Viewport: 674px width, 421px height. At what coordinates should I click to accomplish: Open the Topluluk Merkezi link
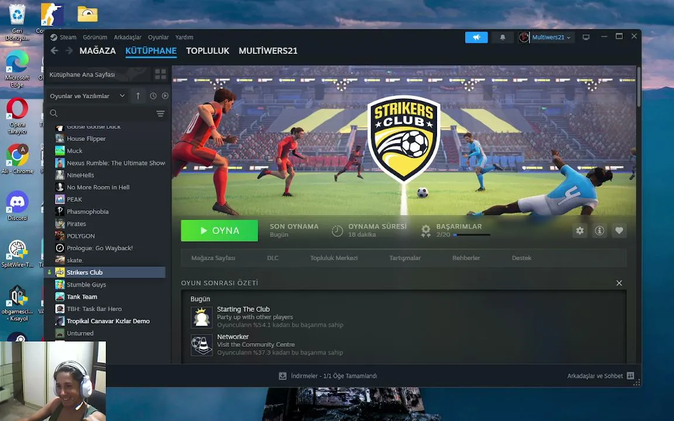[334, 258]
